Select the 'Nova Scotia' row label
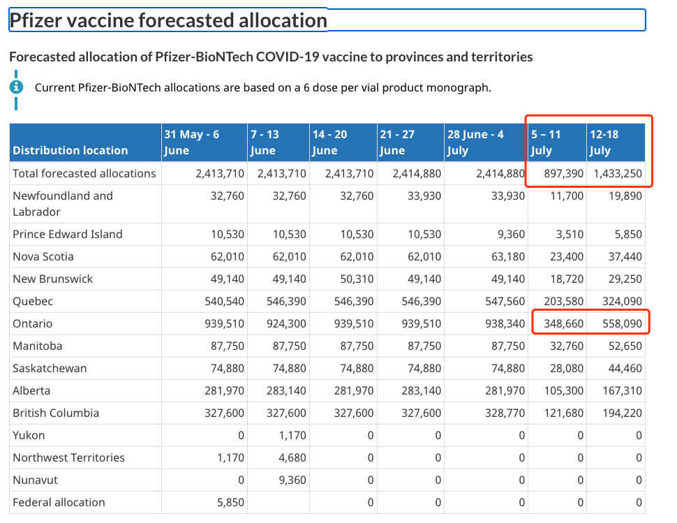The height and width of the screenshot is (523, 677). 43,257
